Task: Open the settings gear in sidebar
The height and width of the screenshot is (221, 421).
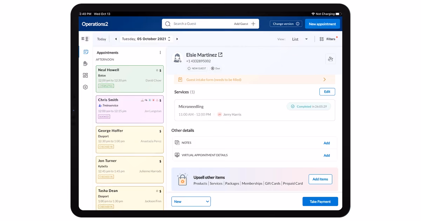Action: (x=85, y=87)
